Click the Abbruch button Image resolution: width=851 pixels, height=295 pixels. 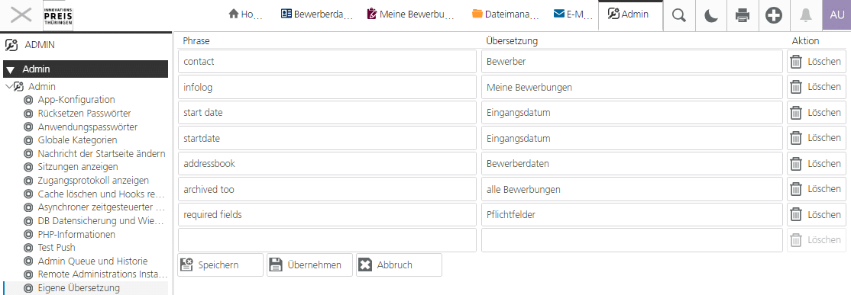click(x=399, y=265)
